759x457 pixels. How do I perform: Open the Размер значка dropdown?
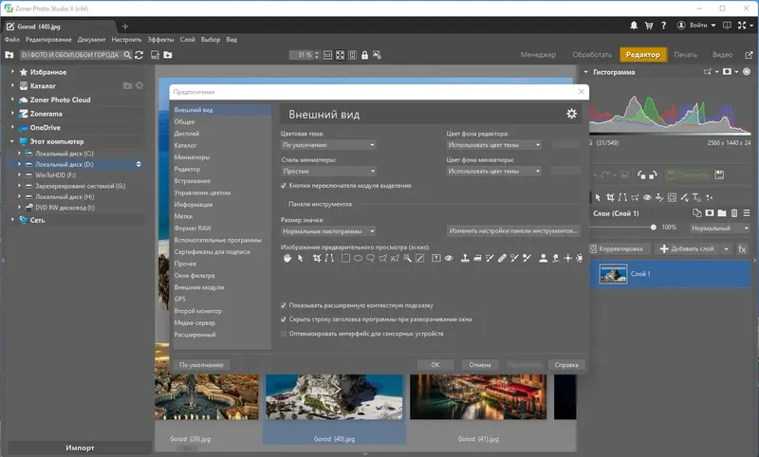(328, 230)
